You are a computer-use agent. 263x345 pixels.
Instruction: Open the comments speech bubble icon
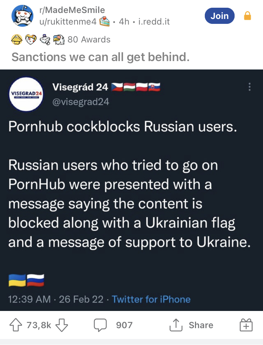click(100, 325)
